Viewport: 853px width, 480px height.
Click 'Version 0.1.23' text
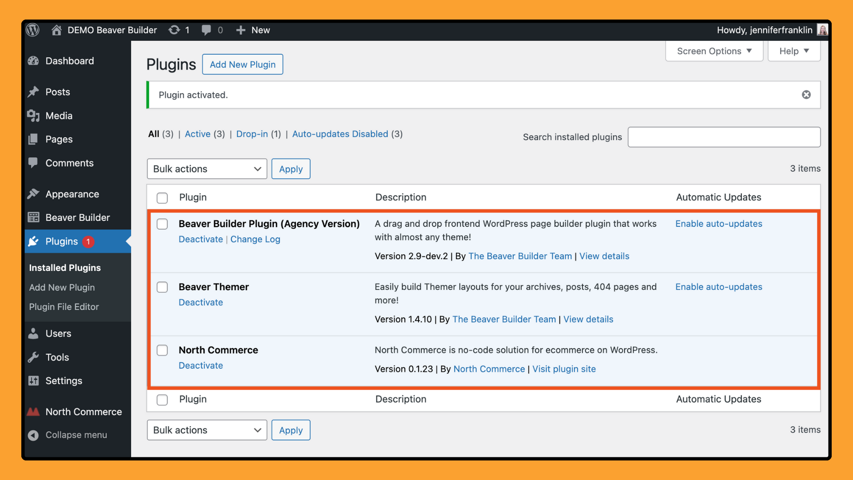[404, 369]
